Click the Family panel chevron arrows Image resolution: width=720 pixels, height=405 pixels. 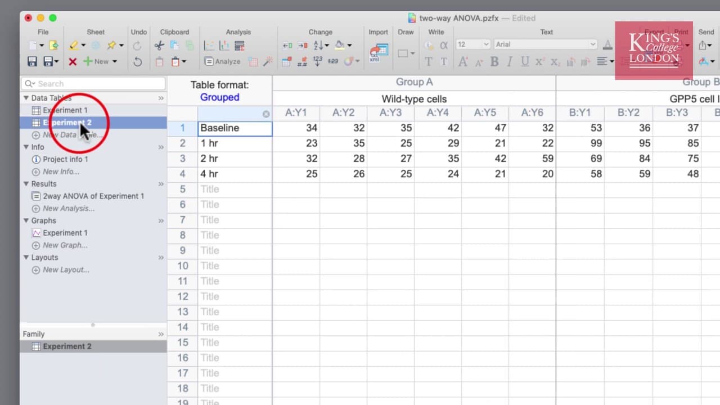[161, 334]
